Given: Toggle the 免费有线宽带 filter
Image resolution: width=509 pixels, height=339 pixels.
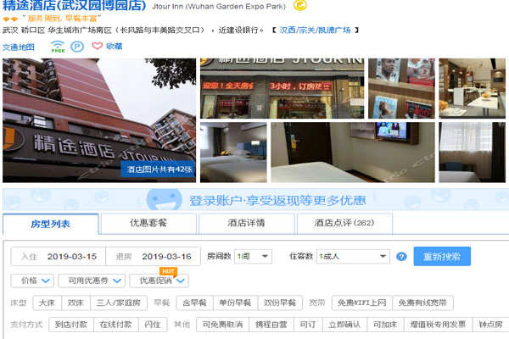Looking at the screenshot, I should [x=422, y=303].
